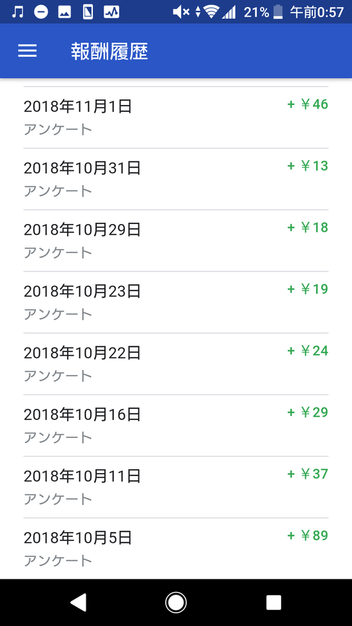
Task: Tap the recent apps square button
Action: [x=273, y=602]
